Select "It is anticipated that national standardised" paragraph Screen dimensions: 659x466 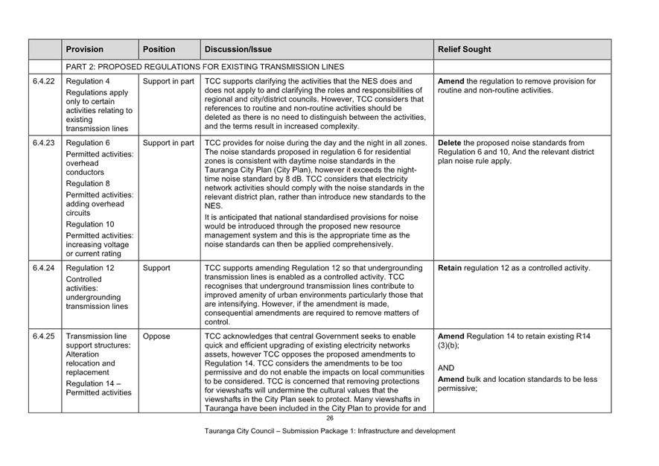311,231
